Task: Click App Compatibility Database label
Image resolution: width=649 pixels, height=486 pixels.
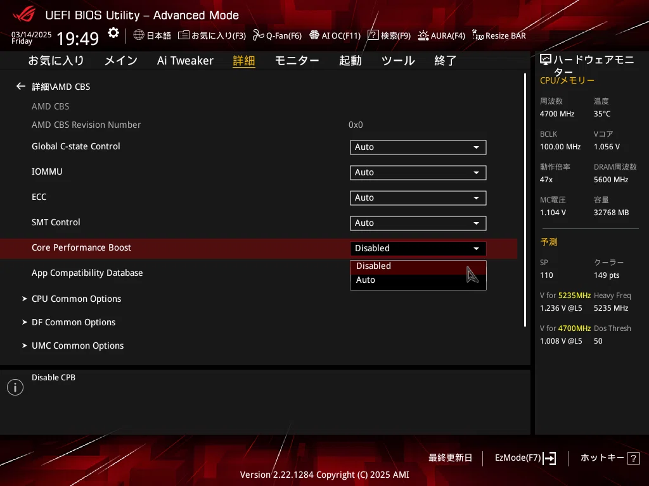Action: (x=87, y=273)
